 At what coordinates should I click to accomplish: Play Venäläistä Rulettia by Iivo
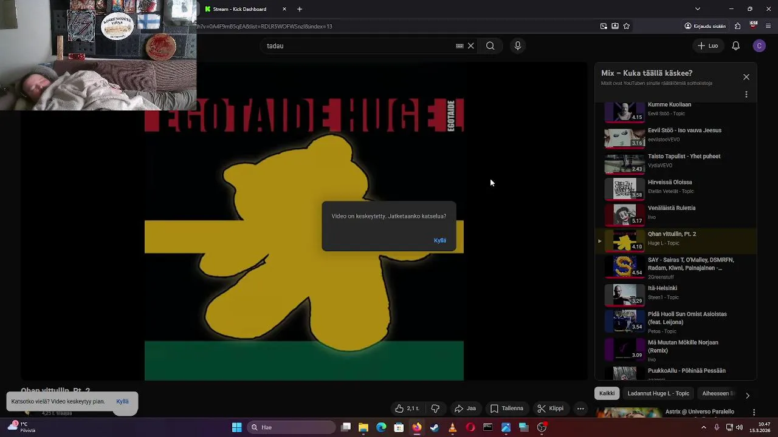tap(675, 215)
